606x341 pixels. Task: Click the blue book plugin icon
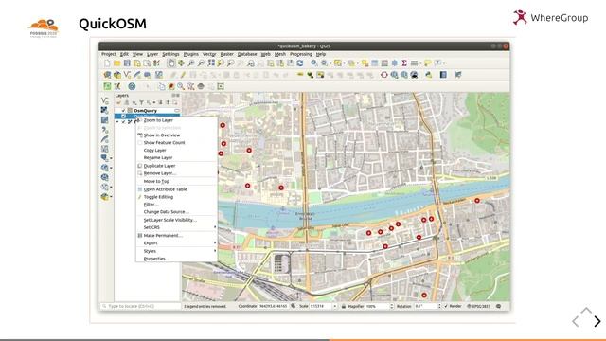click(x=443, y=75)
